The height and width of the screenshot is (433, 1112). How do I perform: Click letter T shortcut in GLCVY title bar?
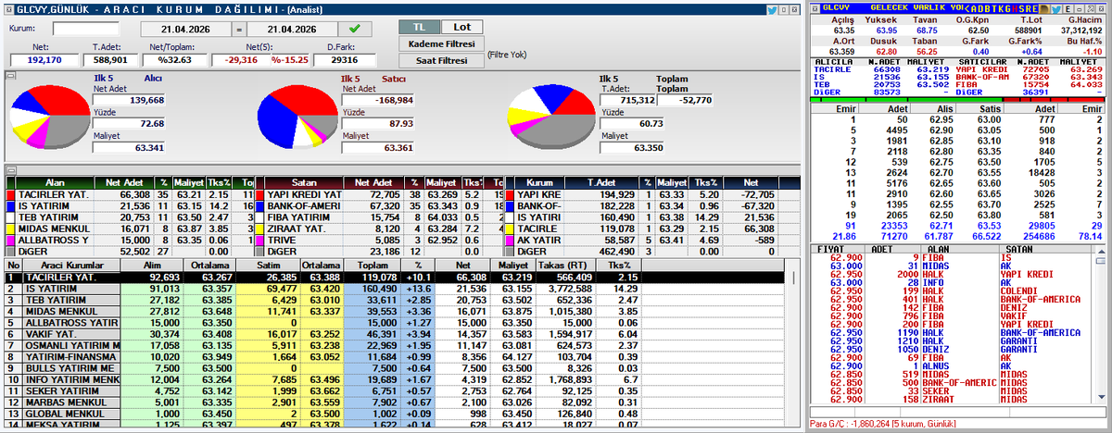coord(994,8)
